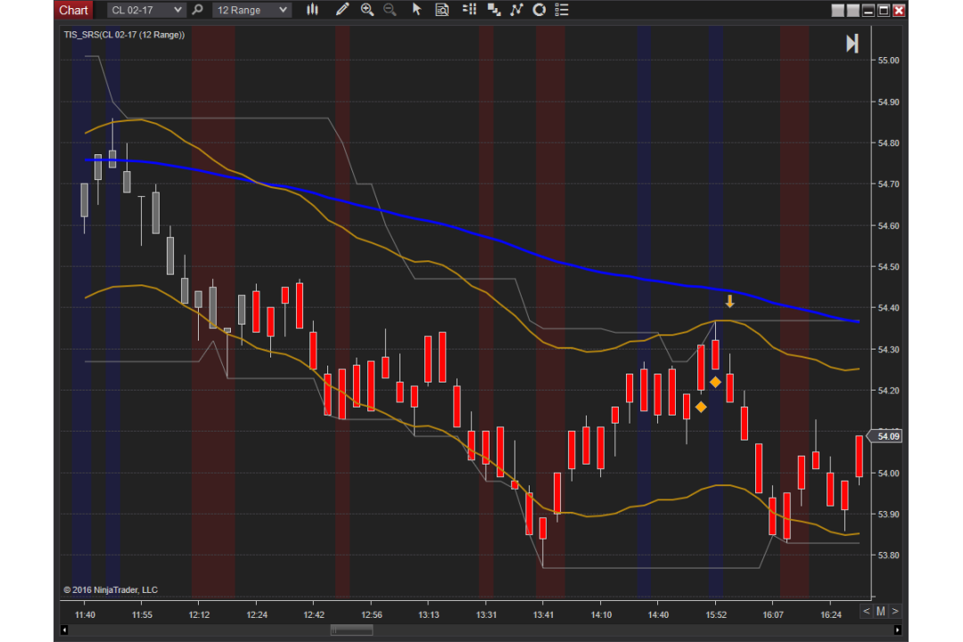Click the 54.90 price axis label

coord(888,102)
